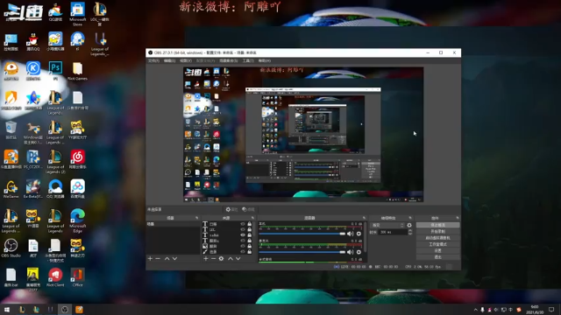561x315 pixels.
Task: Click the Studio Mode button in Controls
Action: 438,244
